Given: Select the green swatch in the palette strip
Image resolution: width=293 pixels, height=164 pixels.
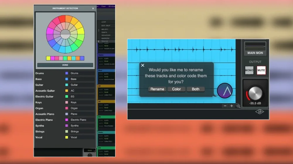Looking at the screenshot, I should coord(65,58).
